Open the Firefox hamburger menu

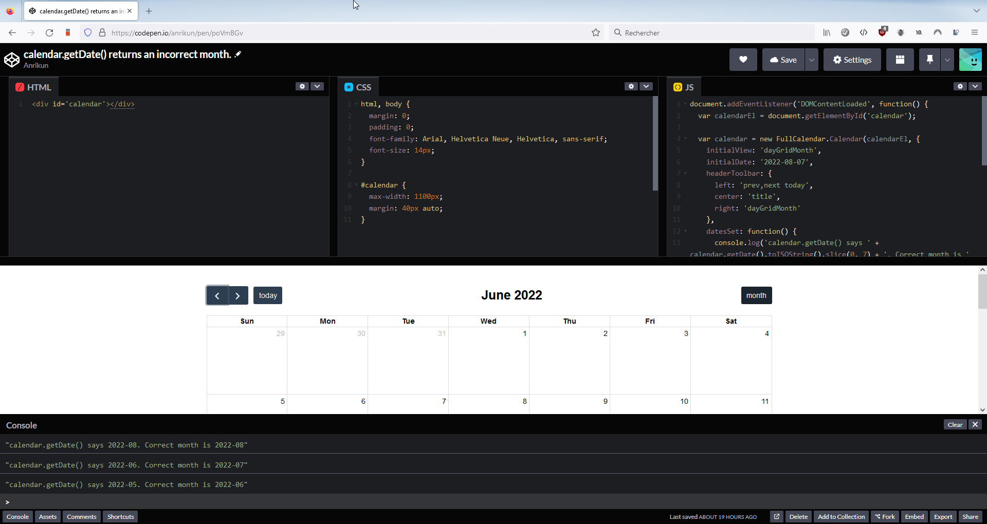point(975,32)
